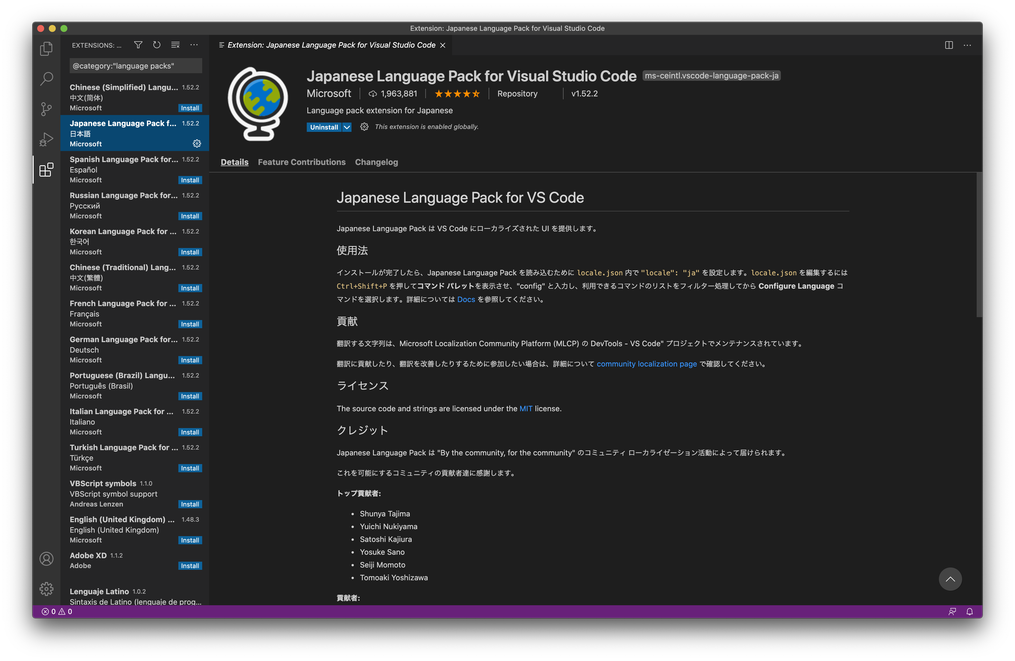Open the editor more actions menu

[967, 45]
